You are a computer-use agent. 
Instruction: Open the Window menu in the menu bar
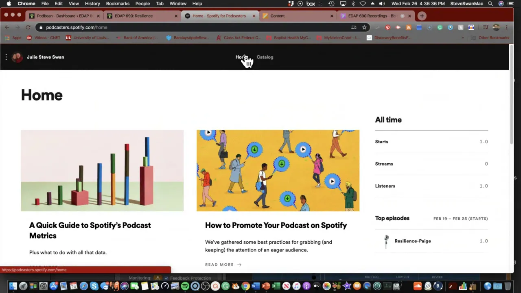[x=178, y=4]
